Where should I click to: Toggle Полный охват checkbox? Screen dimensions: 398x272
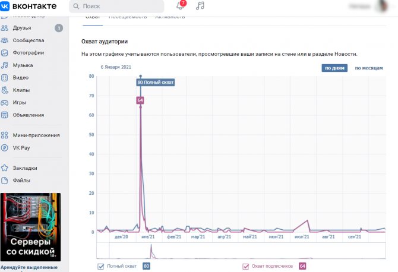click(101, 267)
